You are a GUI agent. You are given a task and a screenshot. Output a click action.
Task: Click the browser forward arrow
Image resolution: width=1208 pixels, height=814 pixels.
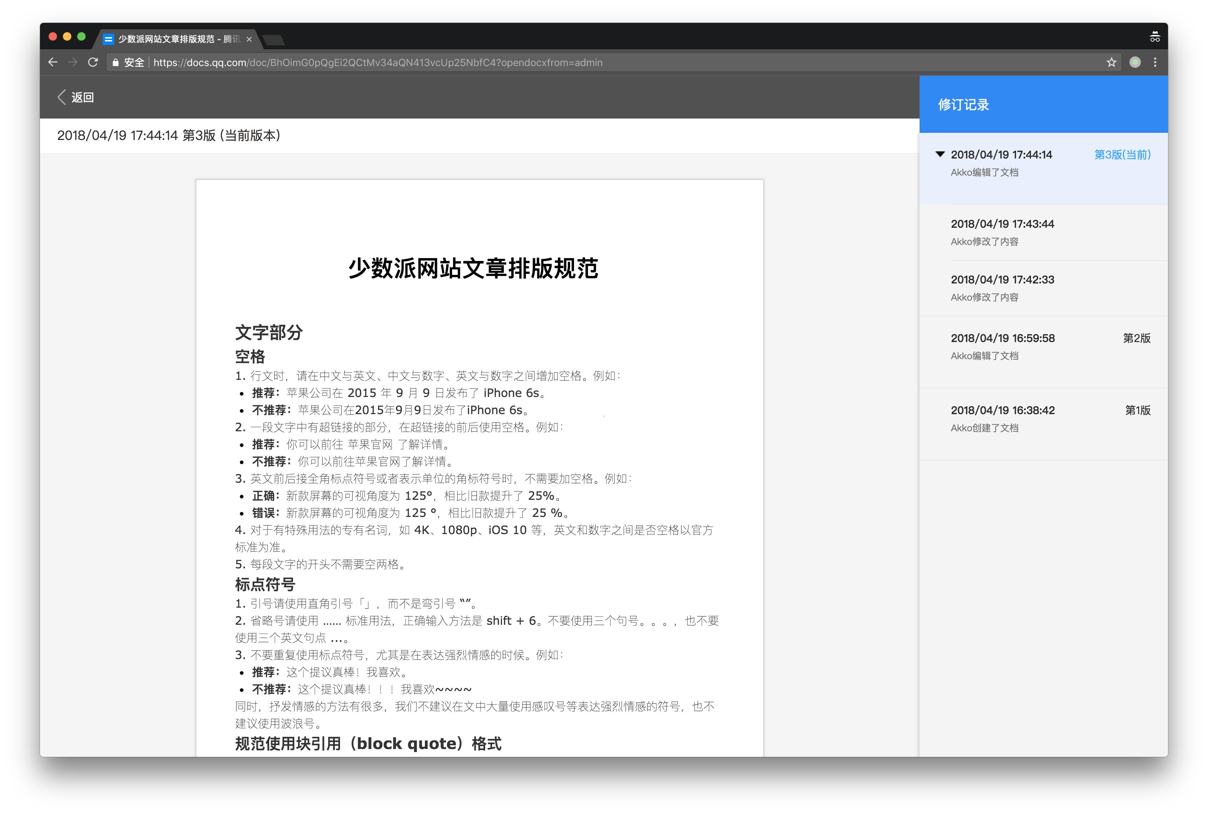coord(73,62)
